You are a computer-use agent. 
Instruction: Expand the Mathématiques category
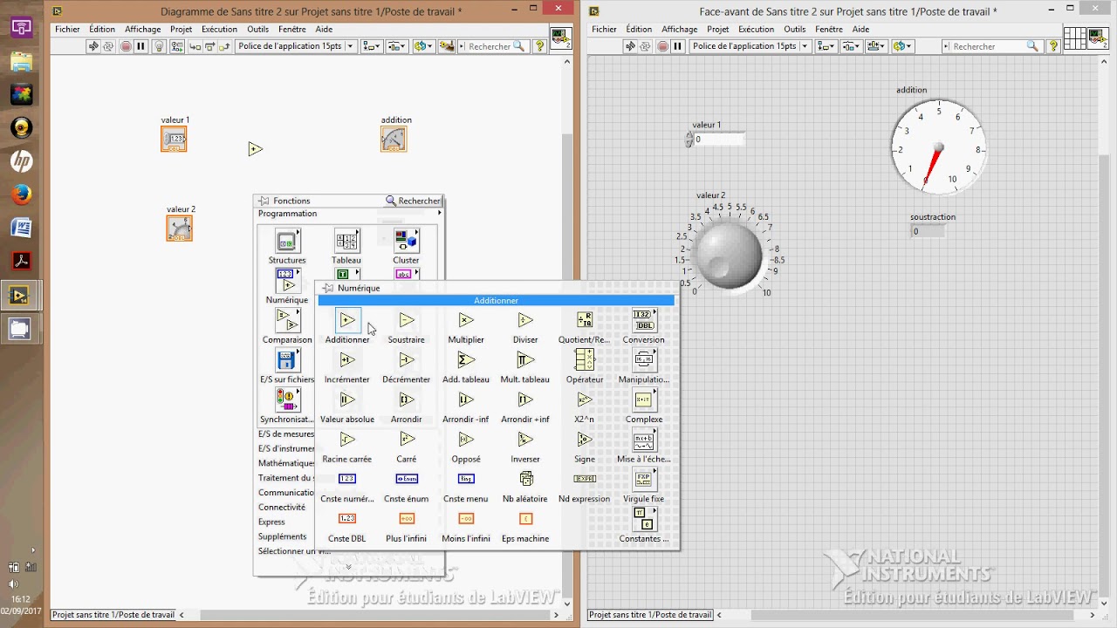coord(286,463)
